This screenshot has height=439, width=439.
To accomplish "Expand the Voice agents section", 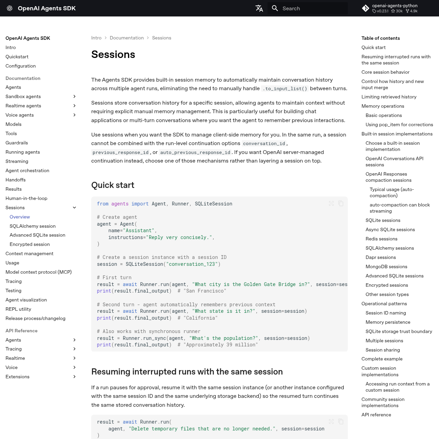I will click(74, 115).
